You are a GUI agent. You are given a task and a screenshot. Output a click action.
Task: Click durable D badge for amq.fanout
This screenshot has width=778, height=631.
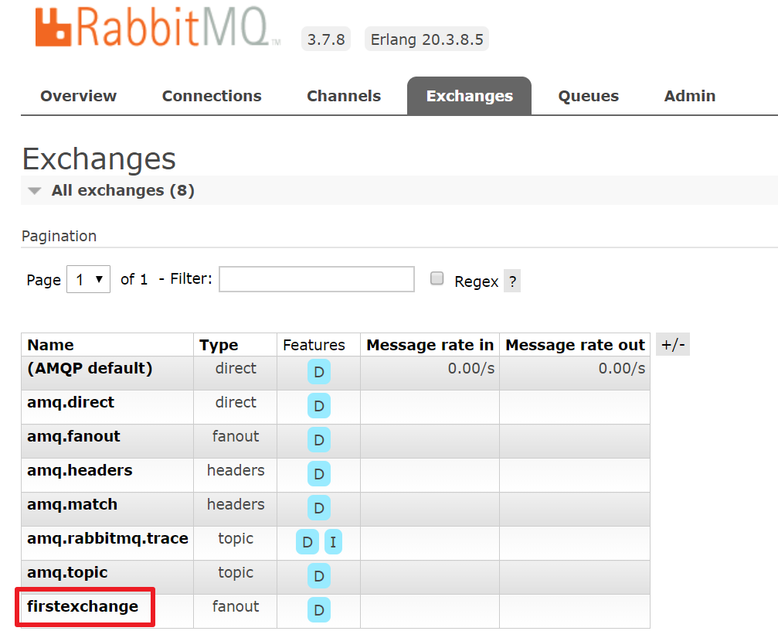319,440
